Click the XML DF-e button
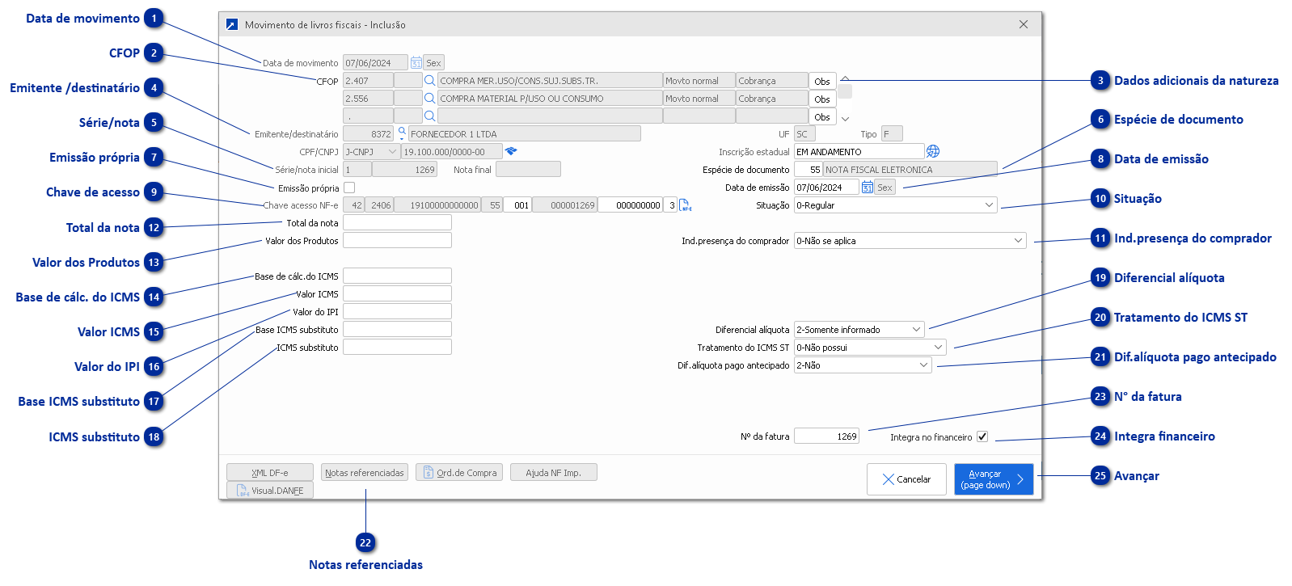This screenshot has height=586, width=1292. click(270, 473)
